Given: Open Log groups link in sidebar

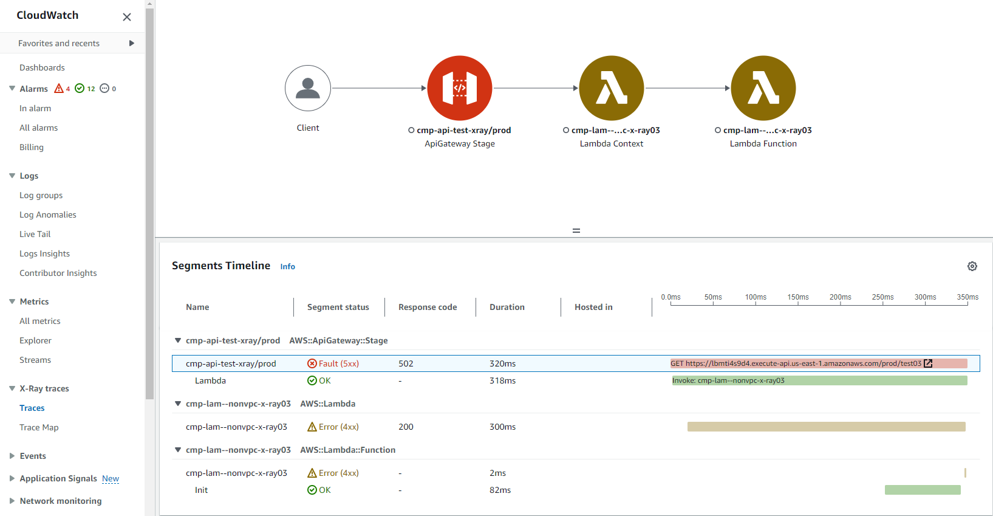Looking at the screenshot, I should tap(41, 195).
